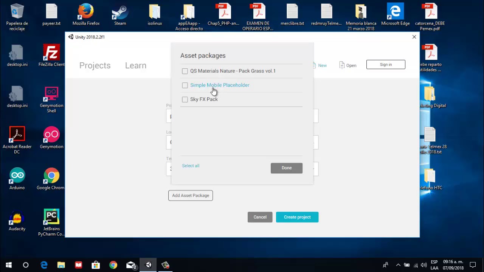Select Mozilla Firefox desktop shortcut
This screenshot has width=484, height=272.
[x=86, y=15]
